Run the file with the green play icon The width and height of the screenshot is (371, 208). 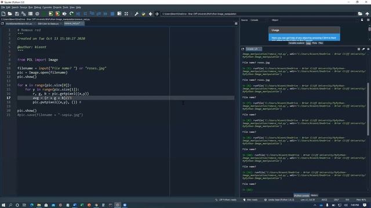tap(44, 14)
